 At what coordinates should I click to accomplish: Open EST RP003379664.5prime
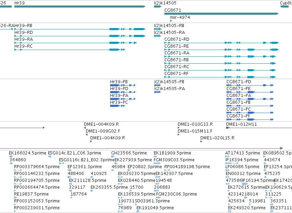point(37,167)
